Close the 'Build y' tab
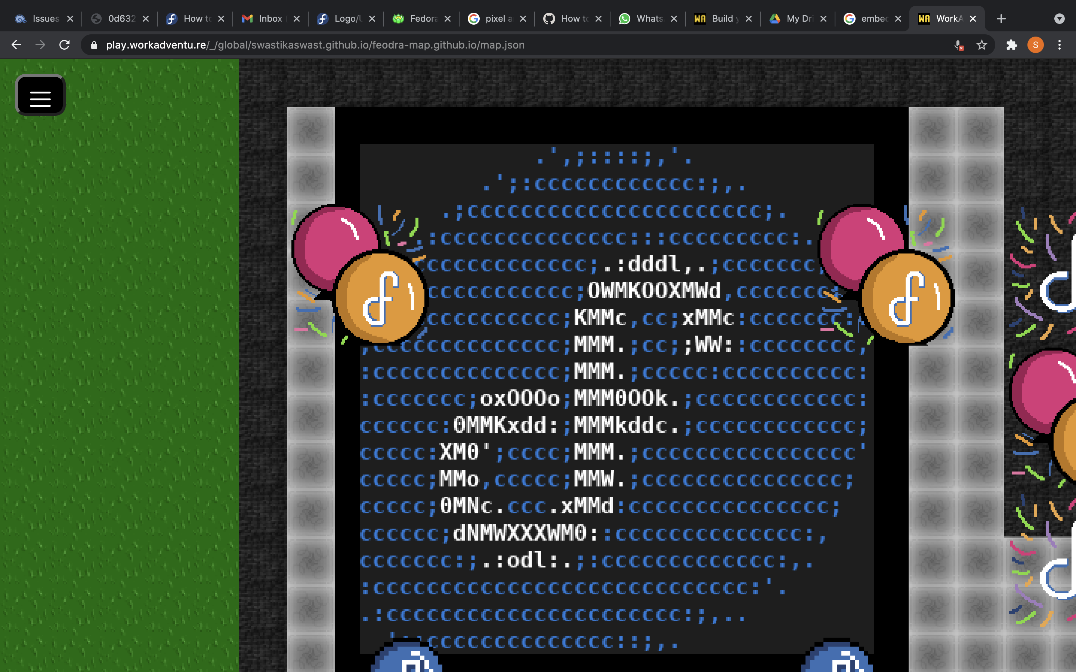Image resolution: width=1076 pixels, height=672 pixels. tap(749, 19)
